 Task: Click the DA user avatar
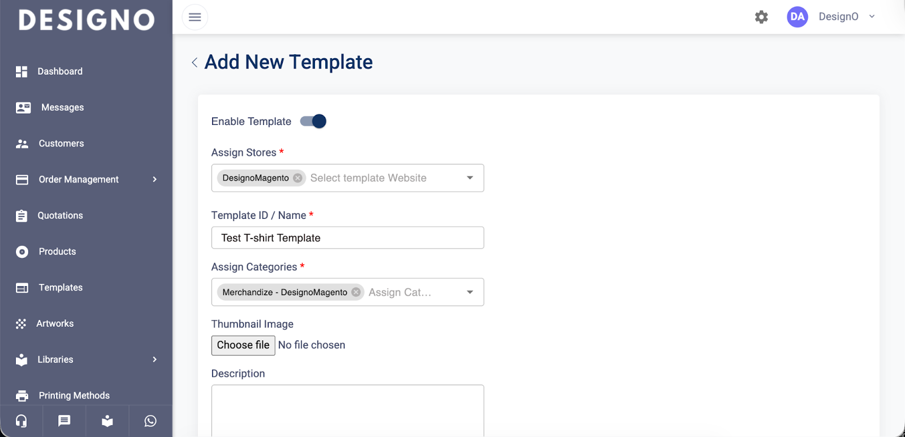797,17
